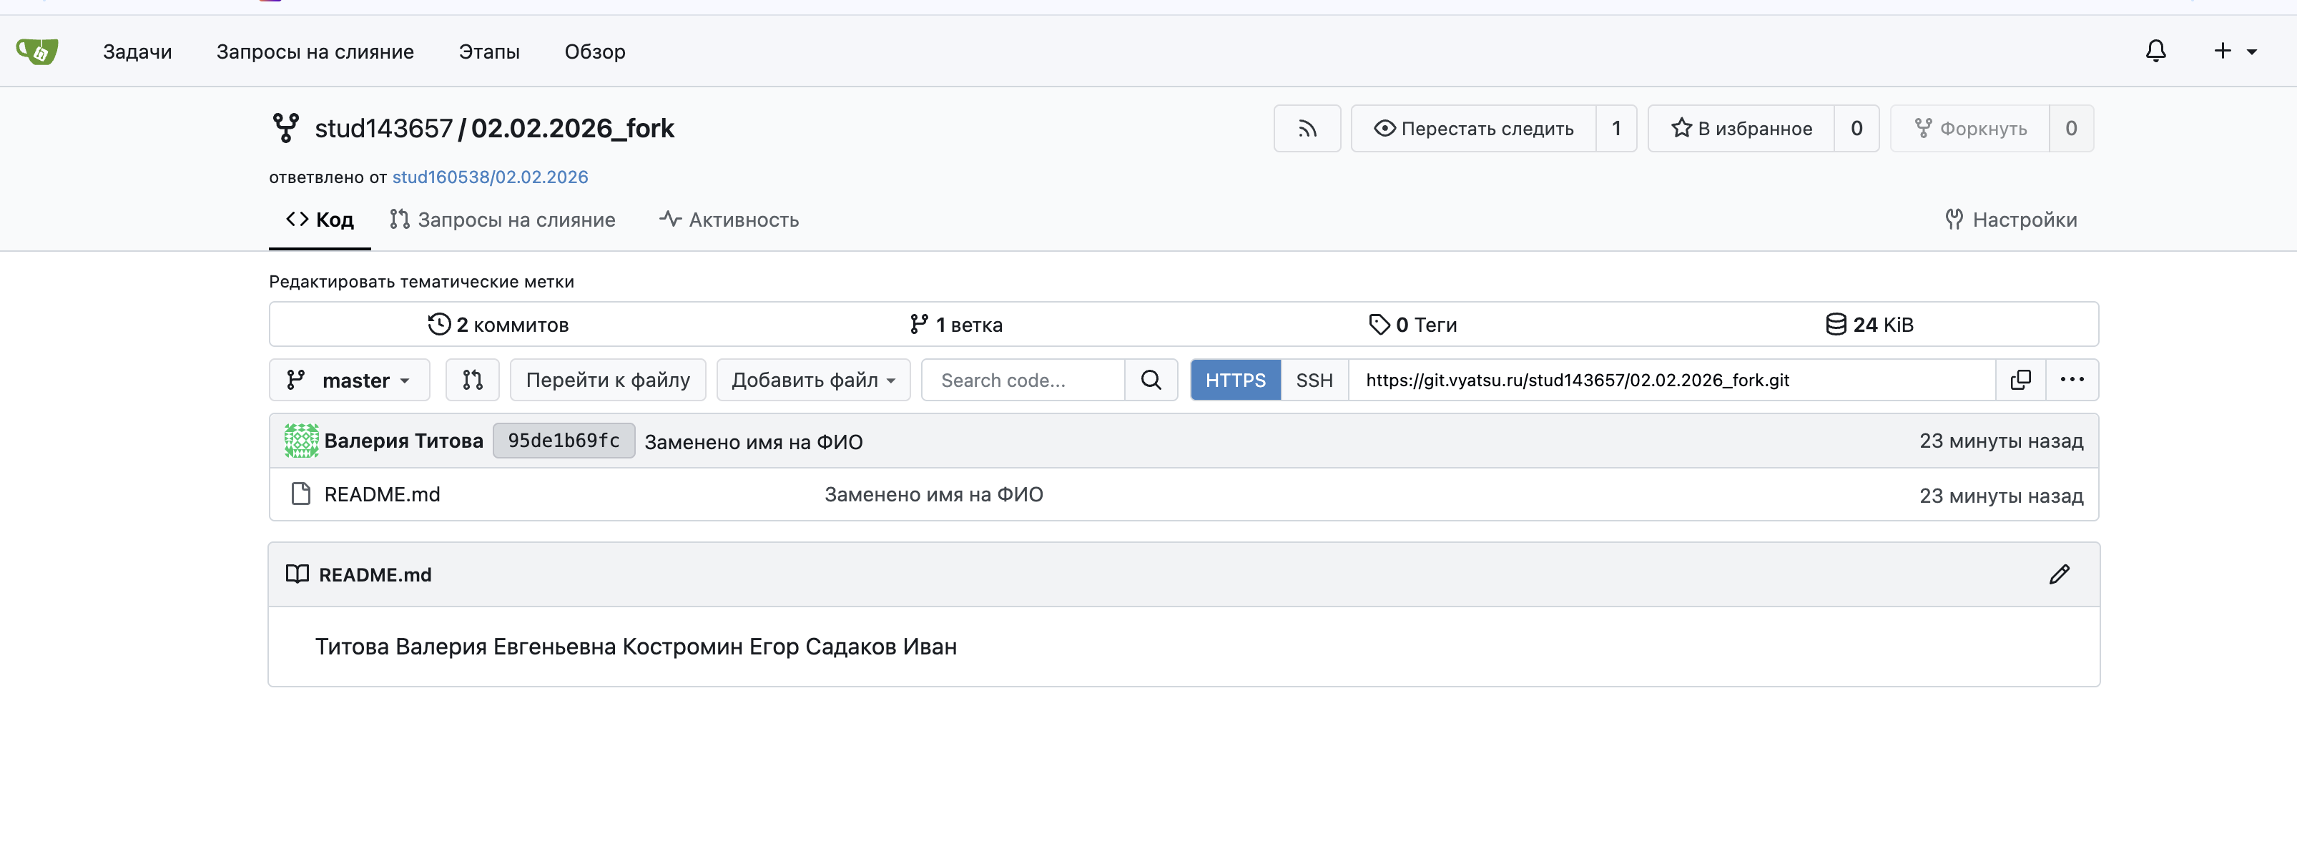Open the Gitea home logo
Viewport: 2297px width, 854px height.
click(x=37, y=51)
